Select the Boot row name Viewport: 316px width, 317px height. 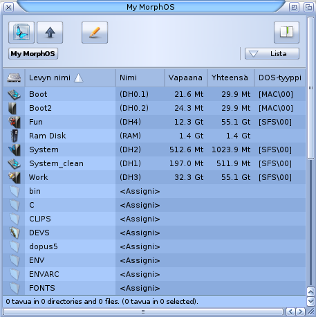(x=38, y=94)
